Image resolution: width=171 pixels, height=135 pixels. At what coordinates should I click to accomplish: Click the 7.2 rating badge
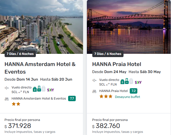[134, 91]
